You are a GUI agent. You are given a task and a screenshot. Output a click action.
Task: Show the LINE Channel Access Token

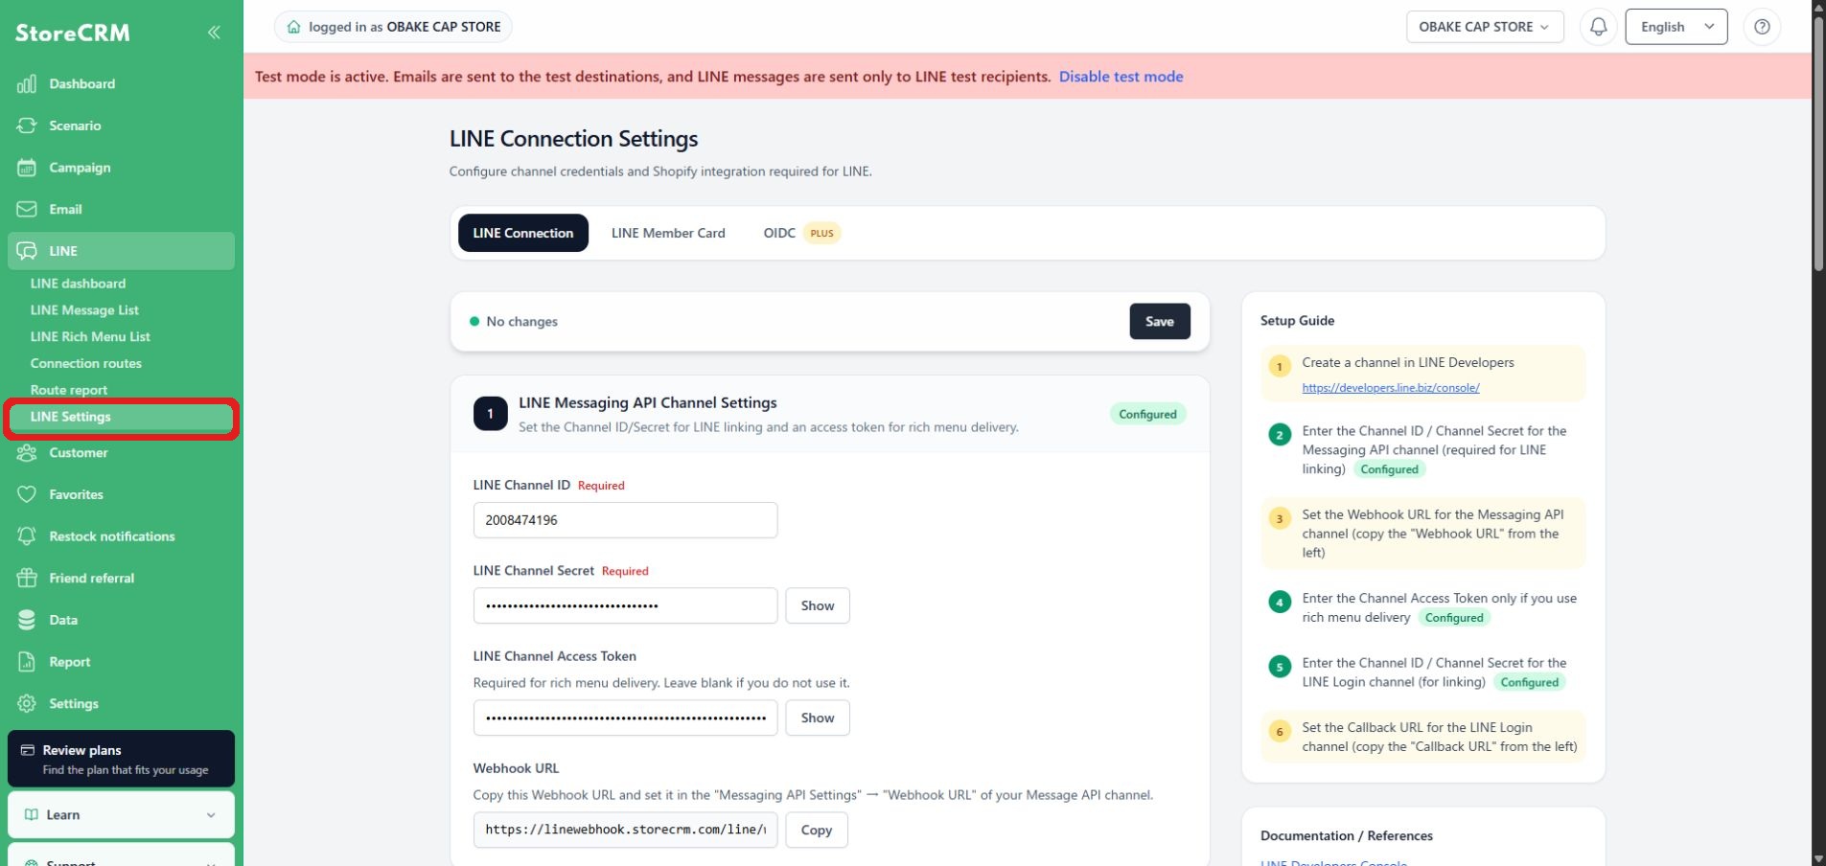(x=818, y=718)
